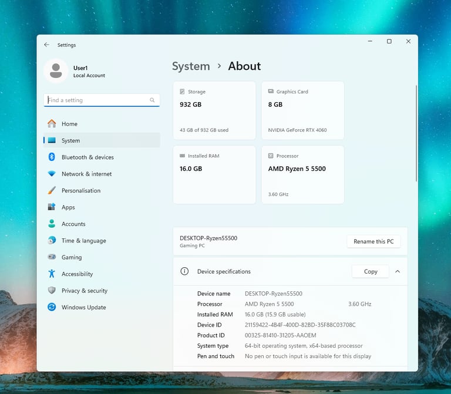The height and width of the screenshot is (394, 451).
Task: Close the Settings window
Action: (408, 42)
